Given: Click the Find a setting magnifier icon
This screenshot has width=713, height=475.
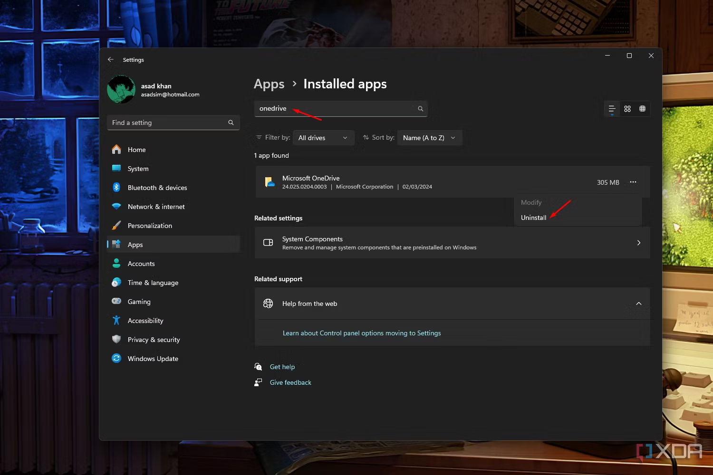Looking at the screenshot, I should pos(231,123).
